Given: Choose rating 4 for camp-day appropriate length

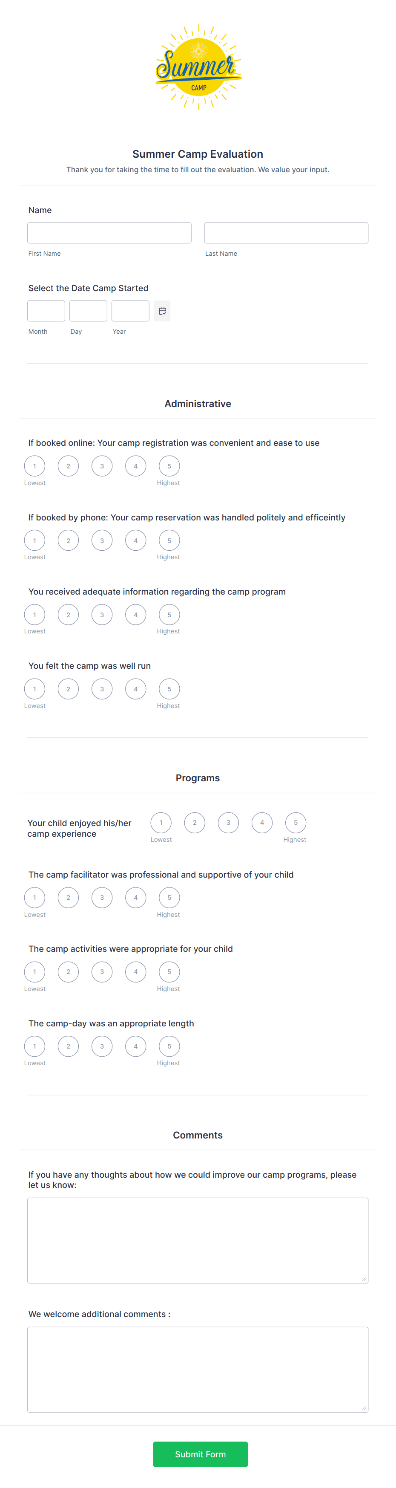Looking at the screenshot, I should click(136, 1046).
